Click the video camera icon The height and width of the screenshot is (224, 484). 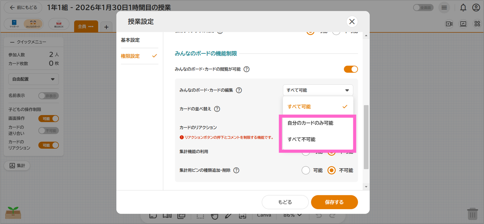click(449, 24)
